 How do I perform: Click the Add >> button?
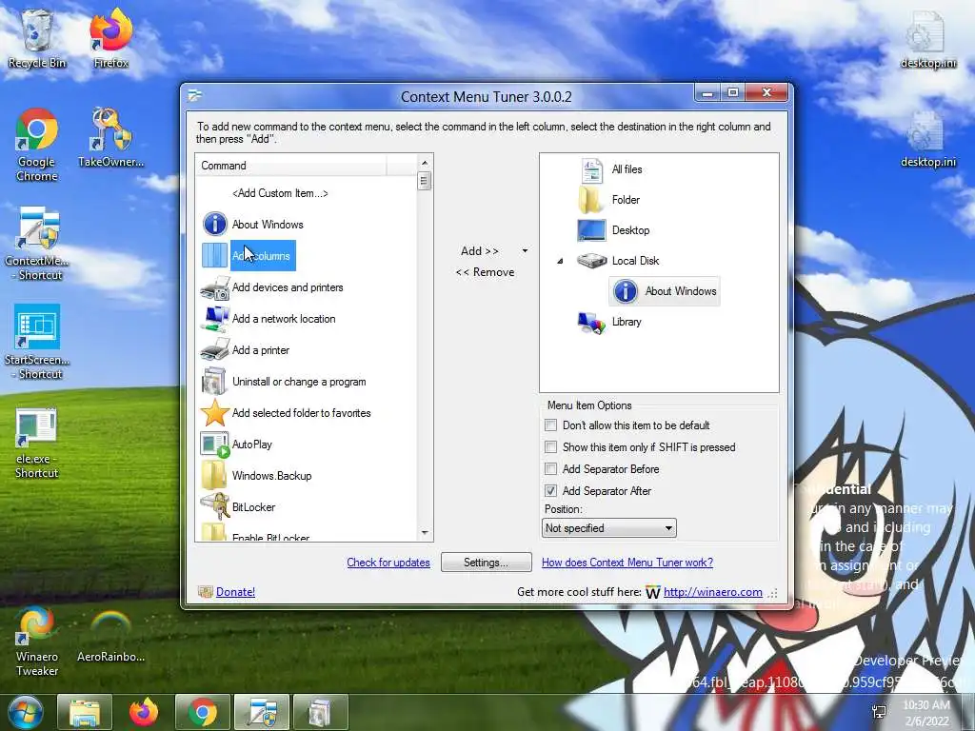(x=480, y=250)
